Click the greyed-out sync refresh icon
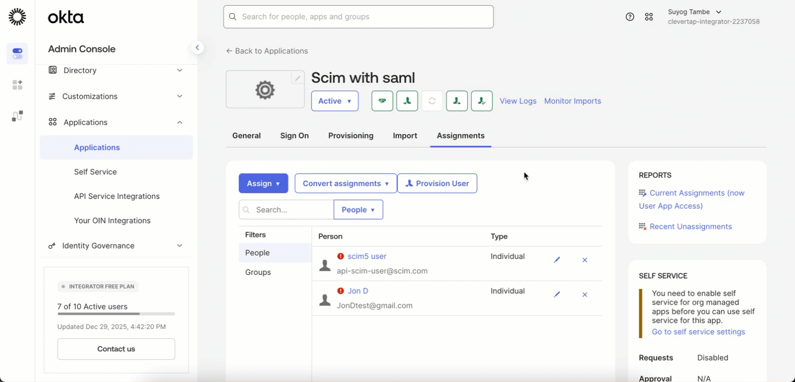Image resolution: width=795 pixels, height=382 pixels. point(432,101)
